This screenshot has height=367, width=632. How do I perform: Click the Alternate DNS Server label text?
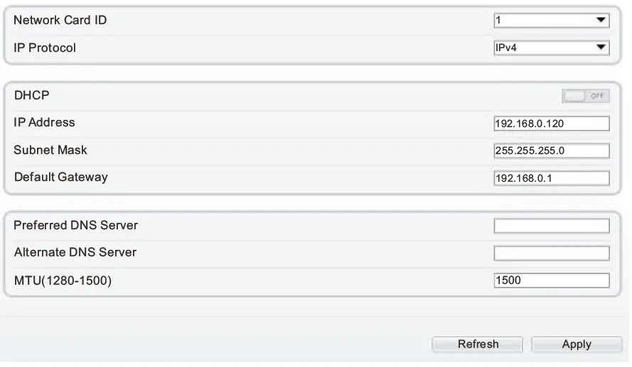tap(75, 252)
